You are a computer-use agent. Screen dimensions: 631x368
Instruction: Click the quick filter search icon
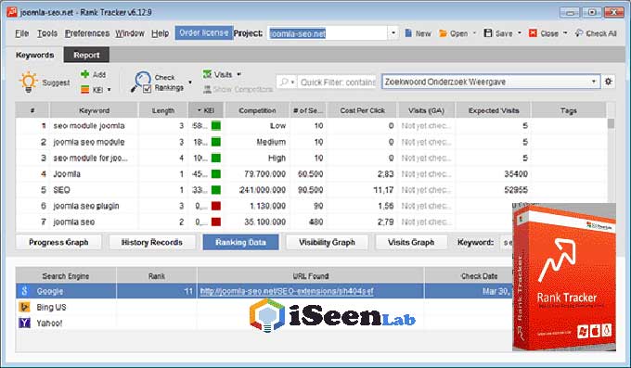(x=284, y=82)
